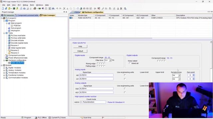Switch to Component comment table tab
This screenshot has height=119, width=213.
click(x=27, y=15)
